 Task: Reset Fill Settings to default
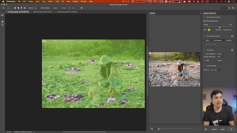pos(232,50)
